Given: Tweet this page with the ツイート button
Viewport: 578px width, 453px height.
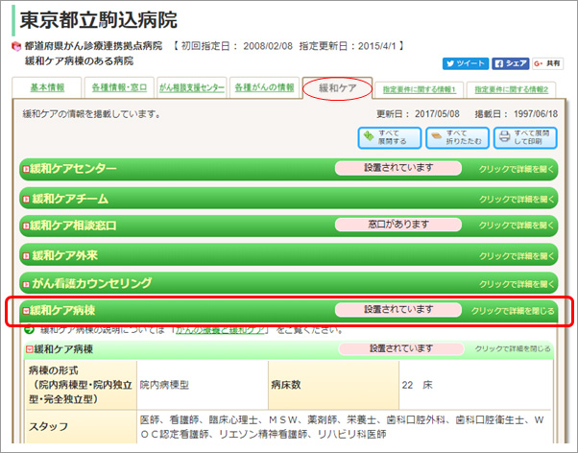Looking at the screenshot, I should coord(466,63).
